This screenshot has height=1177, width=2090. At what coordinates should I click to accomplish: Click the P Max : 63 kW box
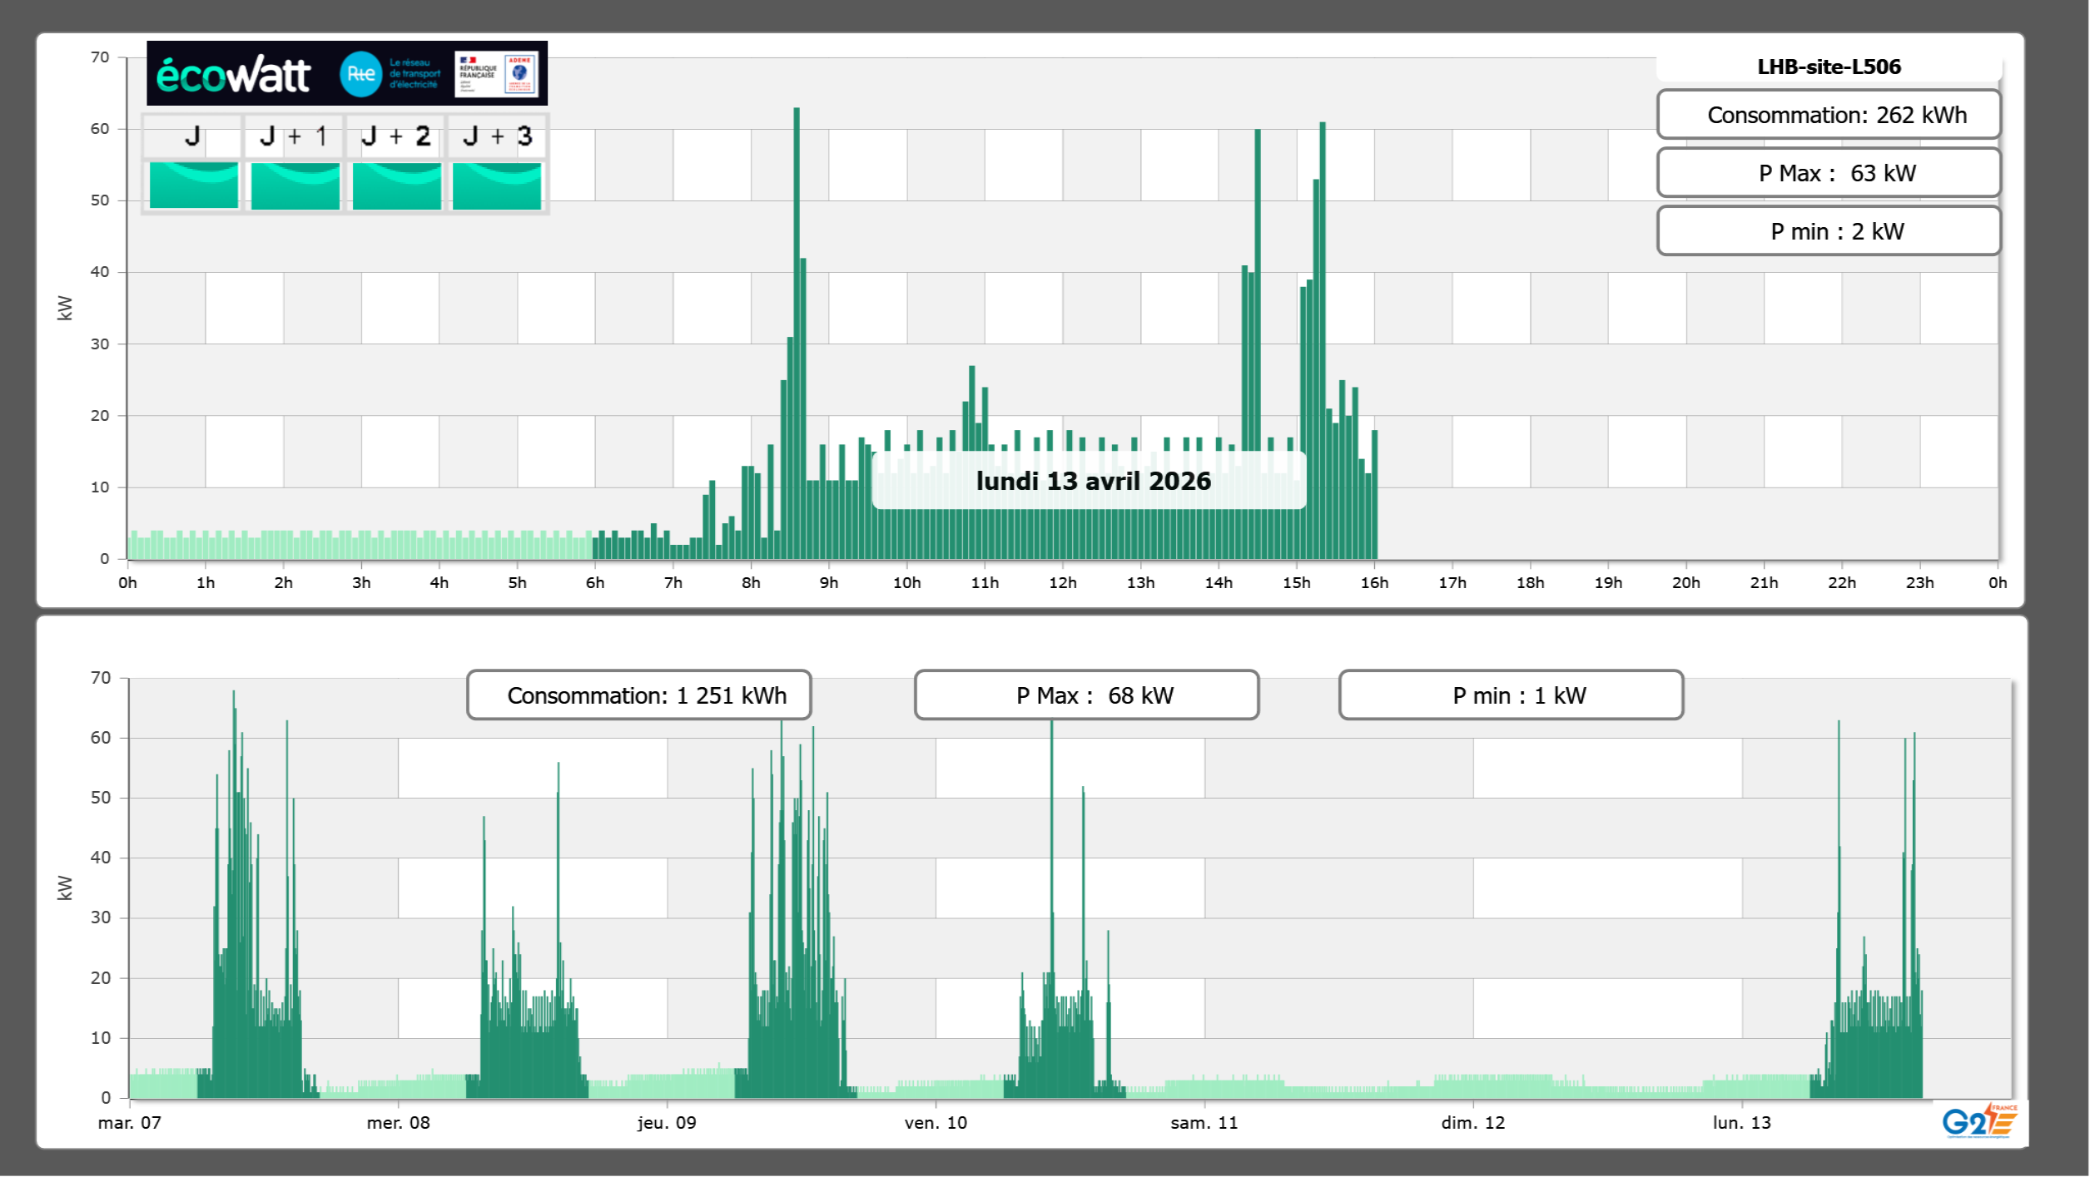coord(1828,173)
